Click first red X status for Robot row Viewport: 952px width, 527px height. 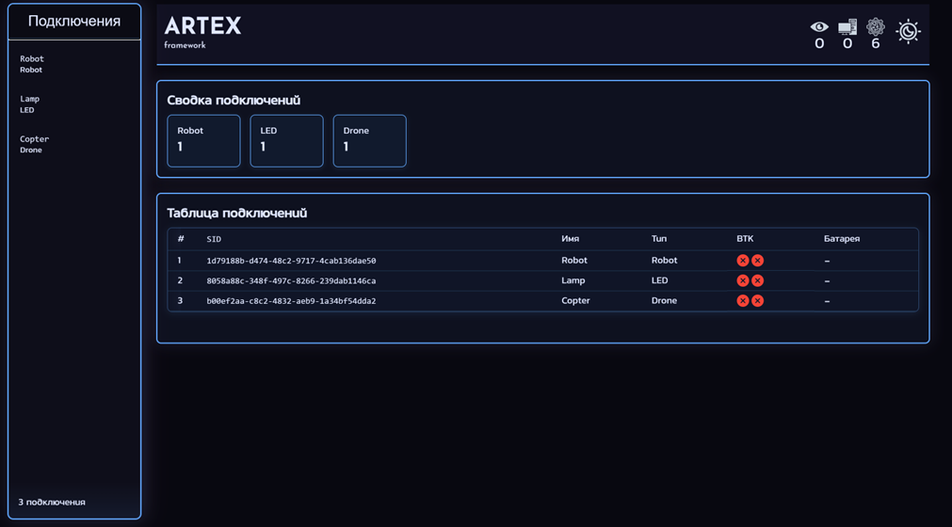[743, 261]
